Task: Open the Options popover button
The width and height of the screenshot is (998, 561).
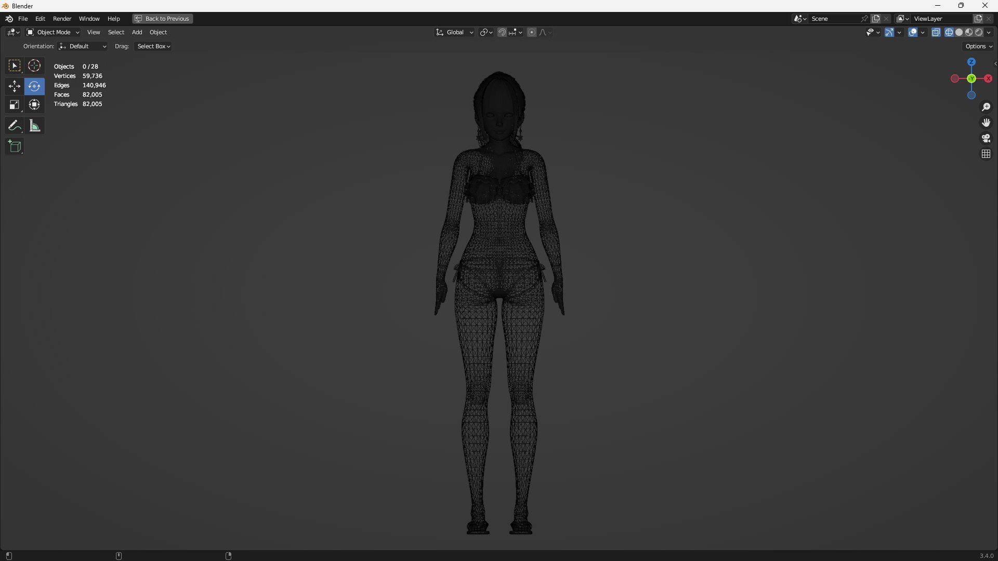Action: tap(978, 46)
